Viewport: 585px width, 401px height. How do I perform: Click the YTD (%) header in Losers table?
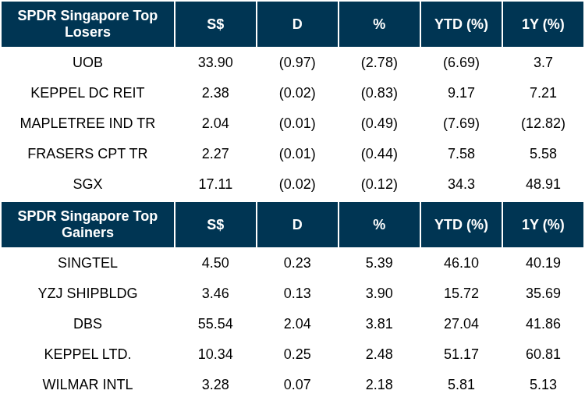pyautogui.click(x=461, y=24)
